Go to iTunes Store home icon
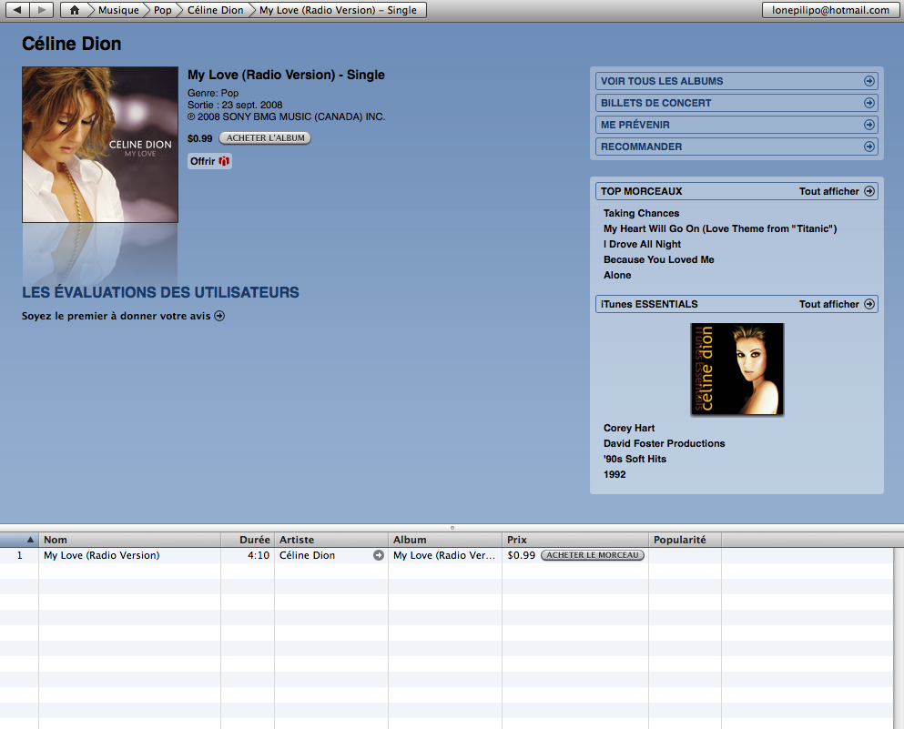The width and height of the screenshot is (904, 729). [75, 10]
